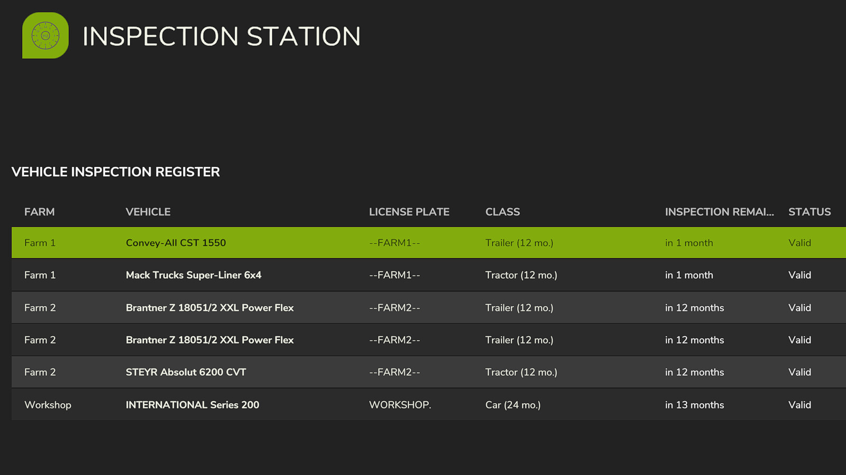Select the Mack Trucks Super-Liner 6x4 vehicle
The image size is (846, 475).
click(x=194, y=275)
